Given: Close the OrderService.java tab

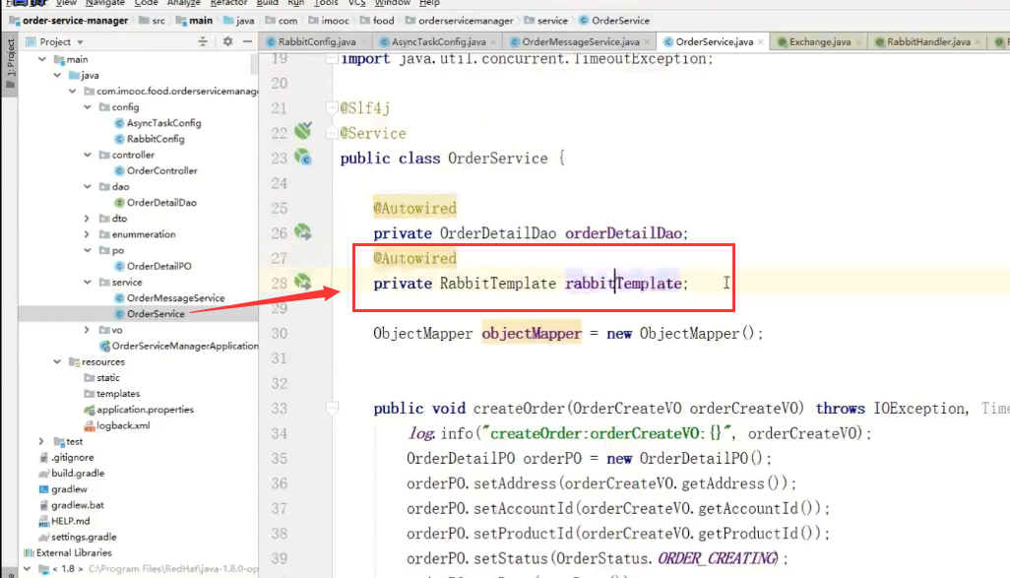Looking at the screenshot, I should [761, 42].
